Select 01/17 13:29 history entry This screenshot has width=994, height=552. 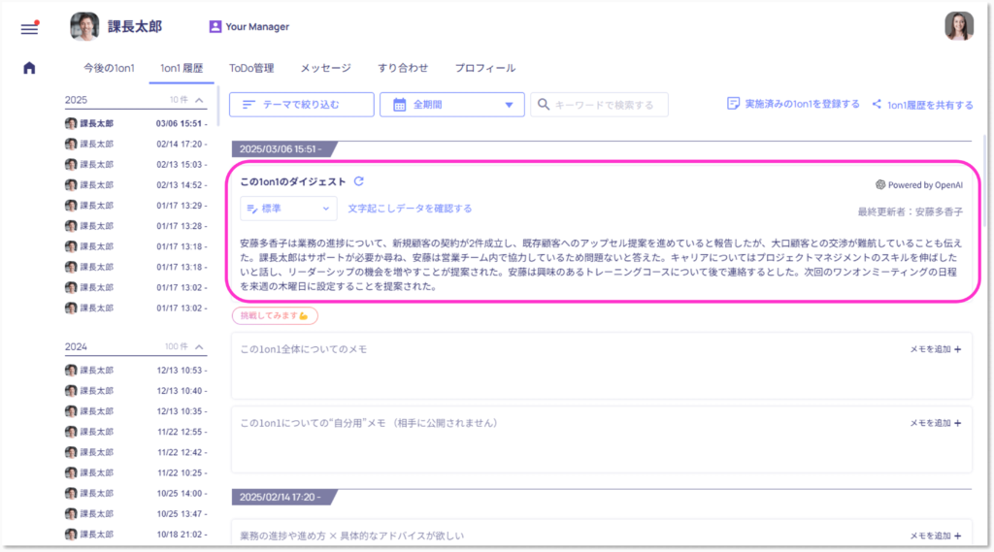pos(136,206)
